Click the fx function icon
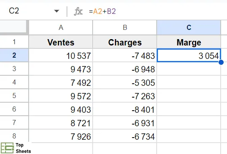 tap(78, 11)
